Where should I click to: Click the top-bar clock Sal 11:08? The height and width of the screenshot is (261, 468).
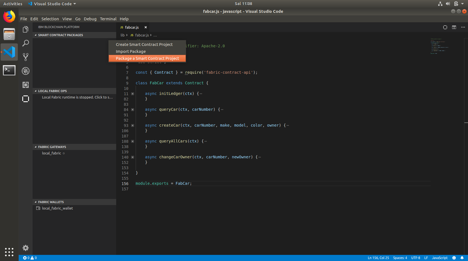(243, 4)
